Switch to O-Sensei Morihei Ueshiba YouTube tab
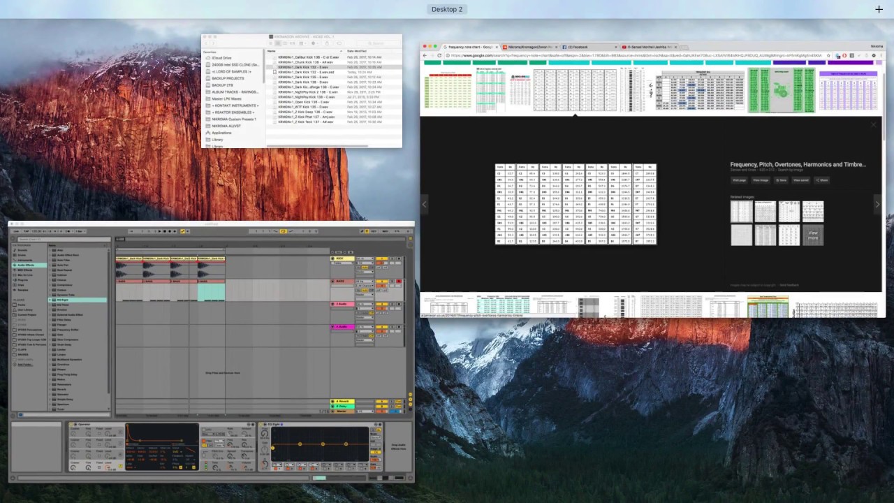This screenshot has width=894, height=503. pos(650,47)
